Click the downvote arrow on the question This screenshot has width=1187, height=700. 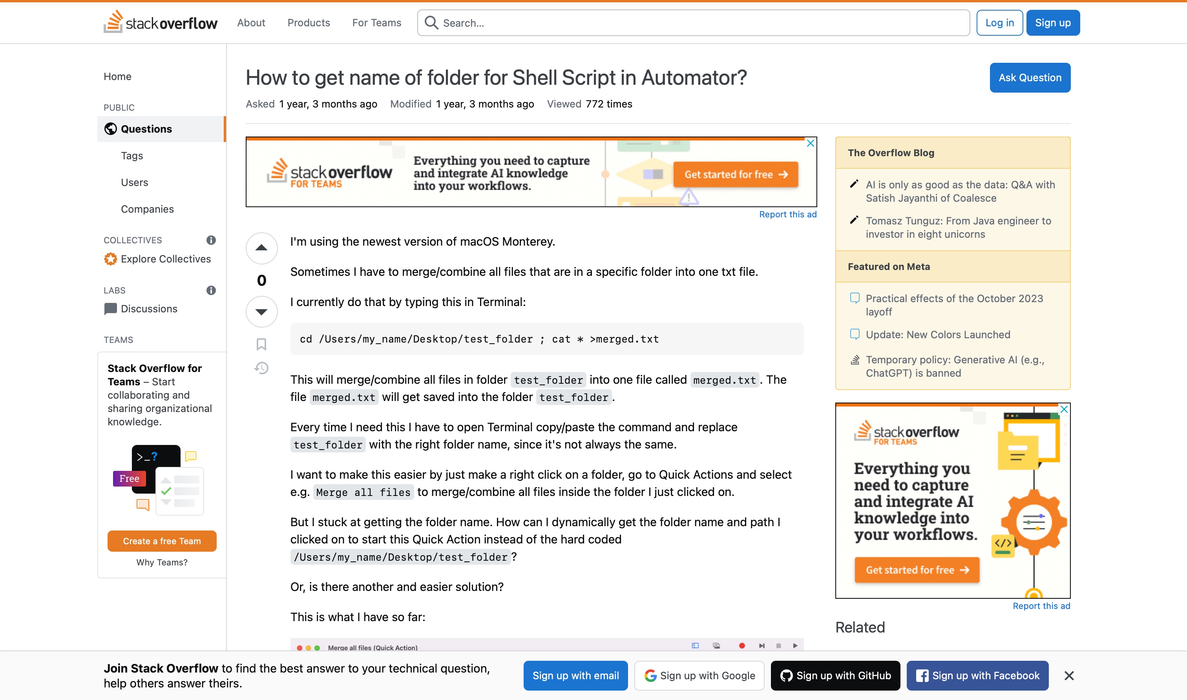coord(261,312)
